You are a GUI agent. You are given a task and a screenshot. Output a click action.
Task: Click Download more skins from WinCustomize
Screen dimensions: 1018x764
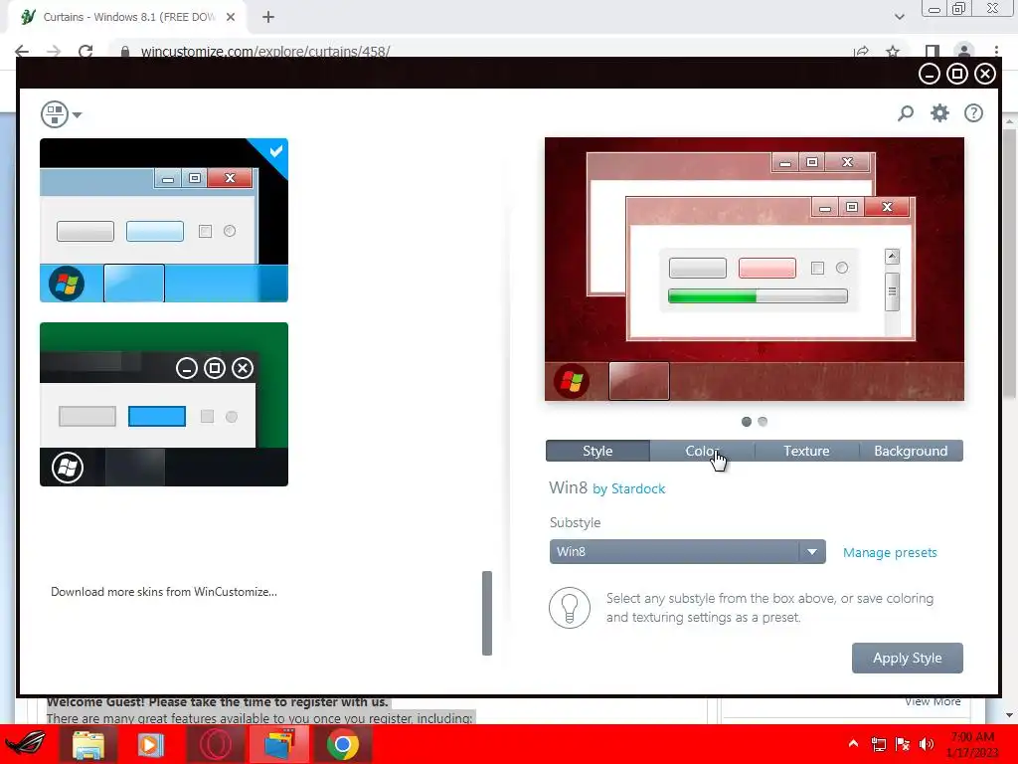164,592
